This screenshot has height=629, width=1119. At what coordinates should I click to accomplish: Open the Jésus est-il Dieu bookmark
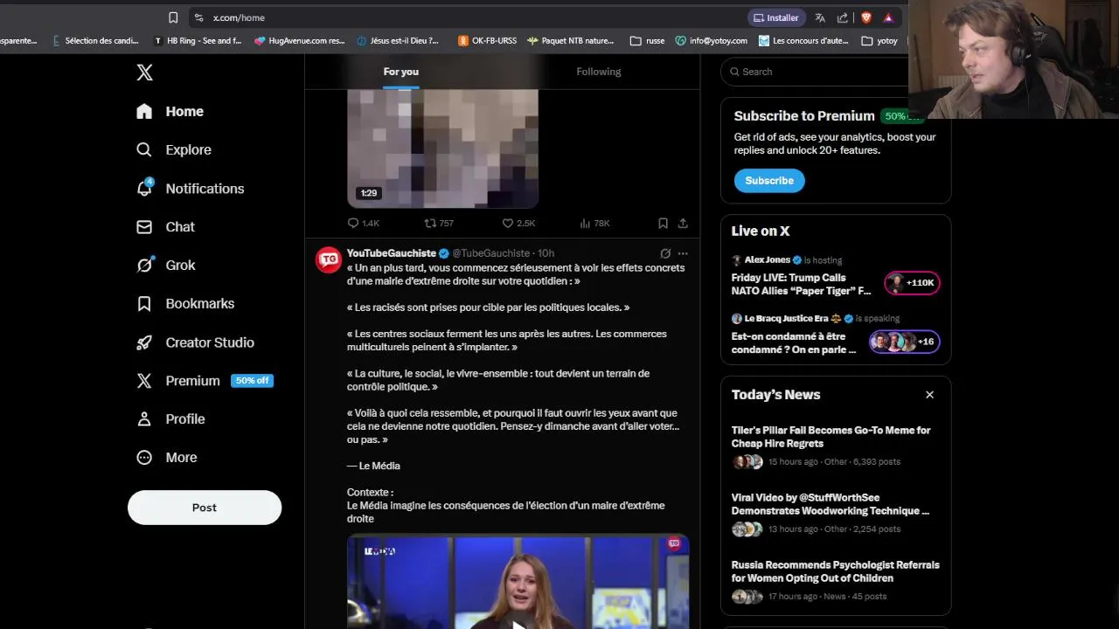click(398, 40)
